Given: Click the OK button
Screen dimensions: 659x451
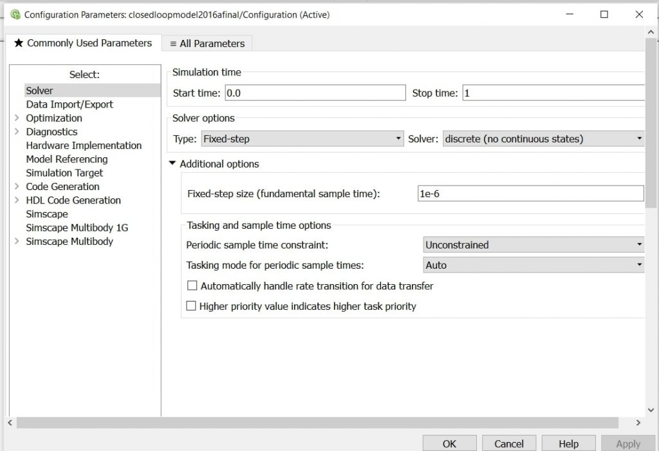Looking at the screenshot, I should [x=449, y=443].
